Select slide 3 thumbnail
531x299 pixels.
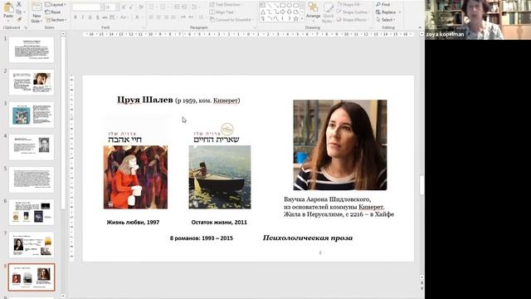[32, 115]
